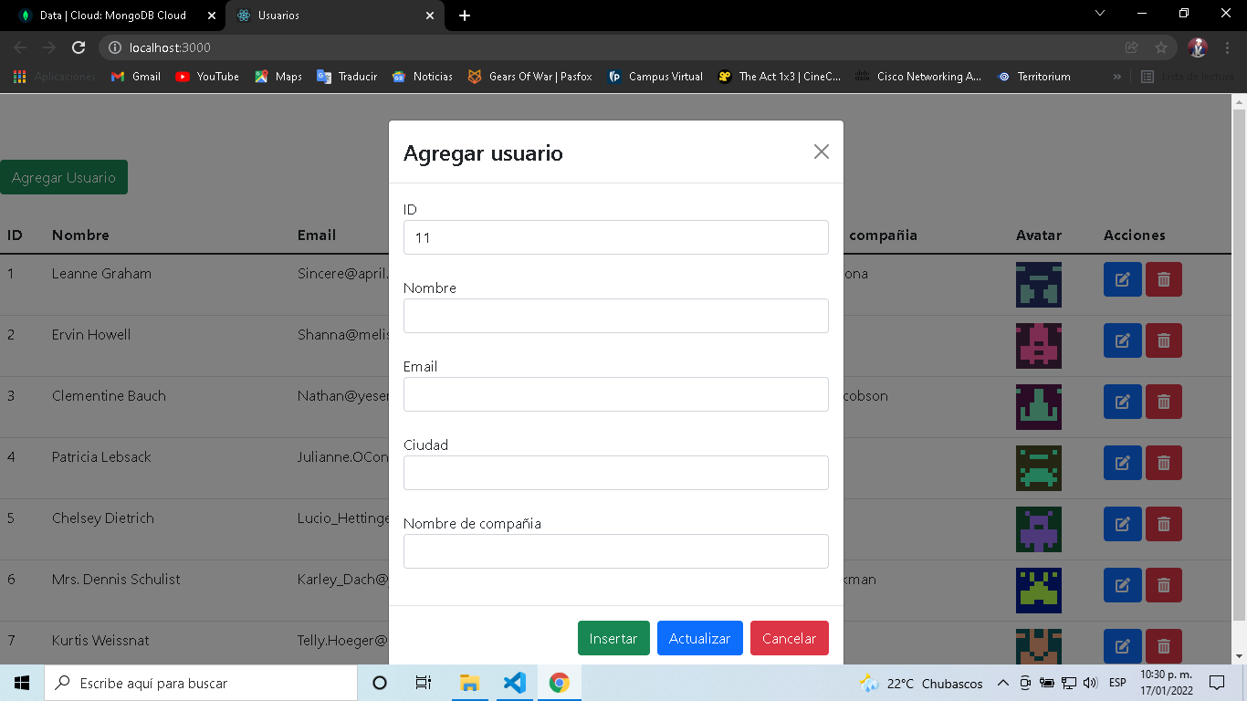Delete icon for Mrs. Dennis Schulist row
Screen dimensions: 1247x701
[x=1164, y=585]
